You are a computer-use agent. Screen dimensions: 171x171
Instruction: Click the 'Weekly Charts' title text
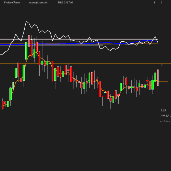[12, 3]
